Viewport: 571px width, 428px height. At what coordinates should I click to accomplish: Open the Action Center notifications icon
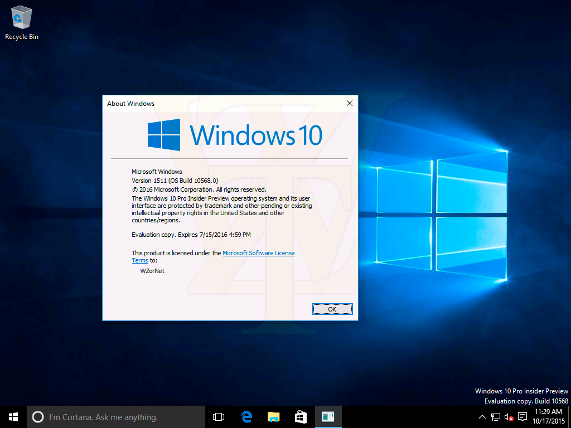[522, 417]
